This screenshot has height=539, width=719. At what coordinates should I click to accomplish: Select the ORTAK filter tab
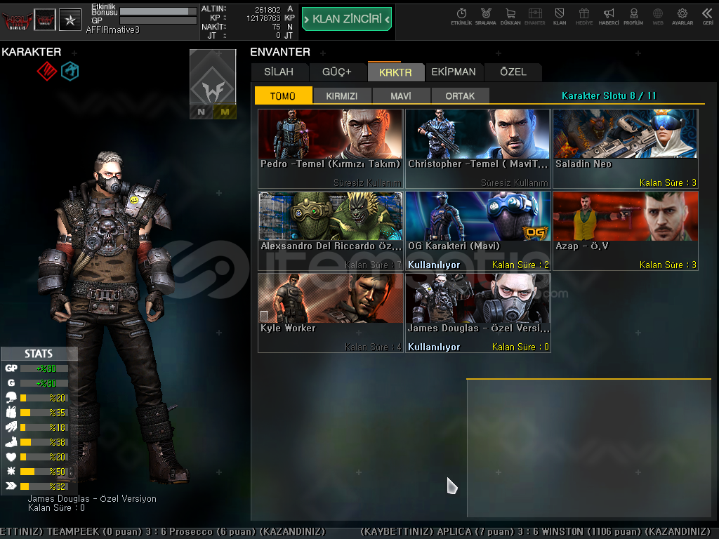460,95
